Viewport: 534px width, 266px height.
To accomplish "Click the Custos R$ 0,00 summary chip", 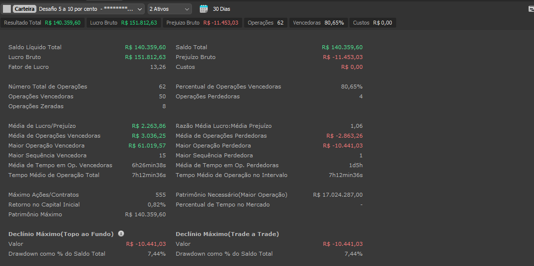I will [x=373, y=23].
